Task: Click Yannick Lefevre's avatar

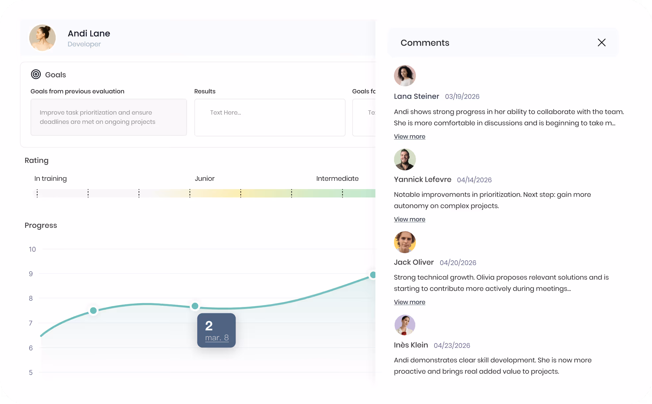Action: pos(405,159)
